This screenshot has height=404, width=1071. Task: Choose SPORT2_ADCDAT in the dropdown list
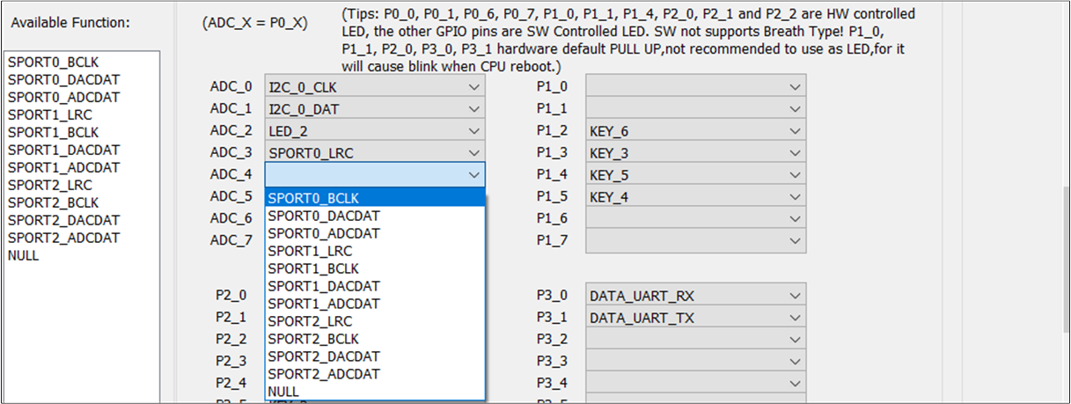click(375, 374)
